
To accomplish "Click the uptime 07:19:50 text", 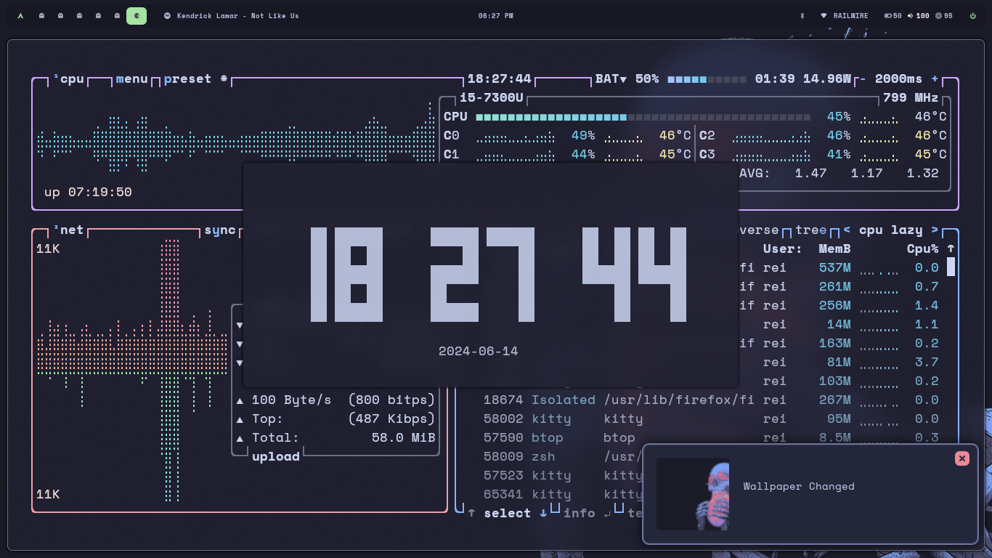I will point(88,192).
